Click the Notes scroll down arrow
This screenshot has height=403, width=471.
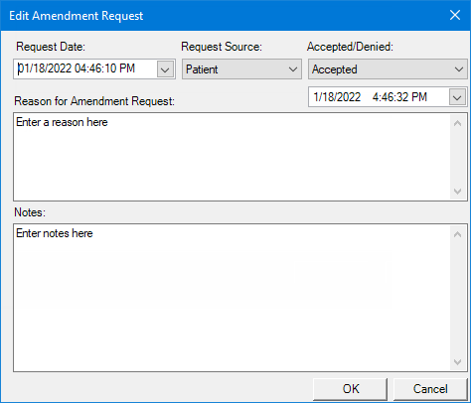click(x=458, y=361)
